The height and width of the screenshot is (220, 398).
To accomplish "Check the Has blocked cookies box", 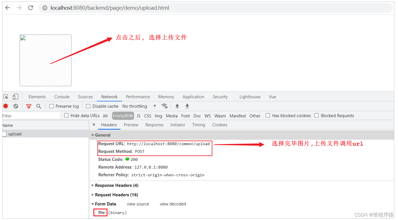I will pos(268,115).
